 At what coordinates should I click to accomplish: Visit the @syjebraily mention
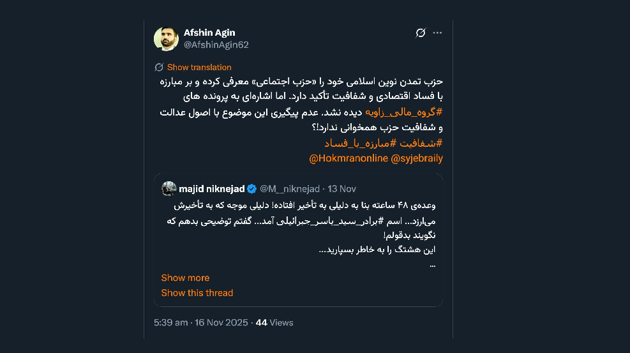coord(417,158)
